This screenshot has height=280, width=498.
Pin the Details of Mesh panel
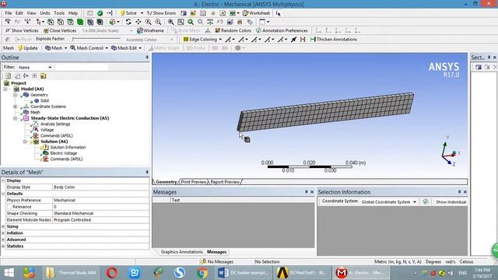point(147,172)
